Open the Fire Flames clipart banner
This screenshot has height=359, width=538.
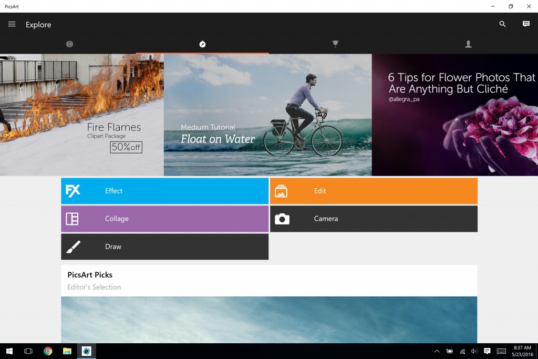pos(81,115)
